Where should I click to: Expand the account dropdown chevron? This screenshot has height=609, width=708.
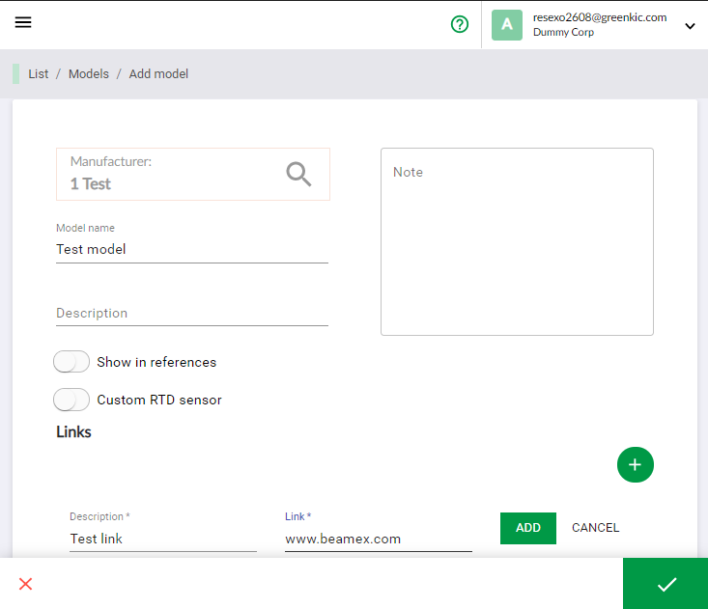click(690, 26)
